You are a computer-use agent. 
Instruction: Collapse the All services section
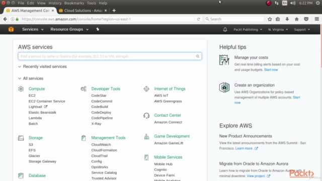click(x=31, y=78)
